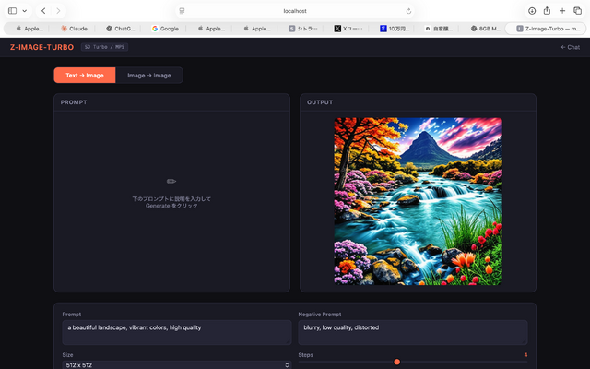Switch to Image → Image mode
The image size is (590, 369).
tap(148, 76)
